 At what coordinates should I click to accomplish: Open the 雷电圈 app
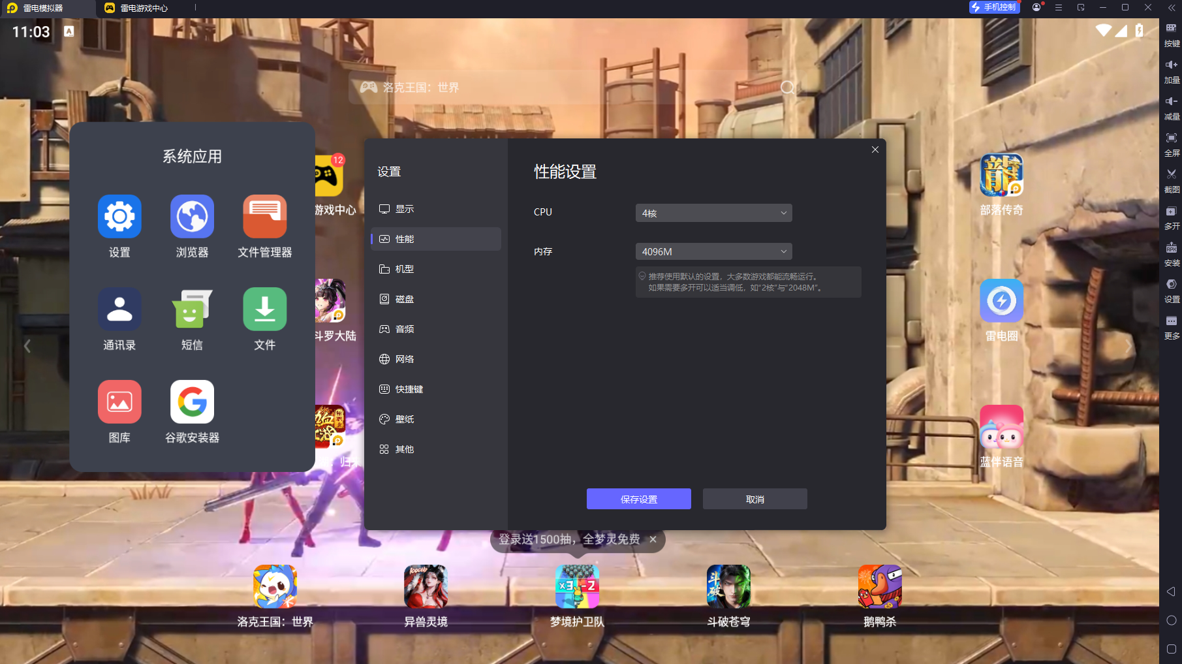click(1001, 300)
